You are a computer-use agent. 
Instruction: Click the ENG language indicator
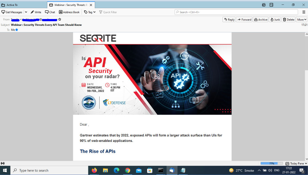277,170
